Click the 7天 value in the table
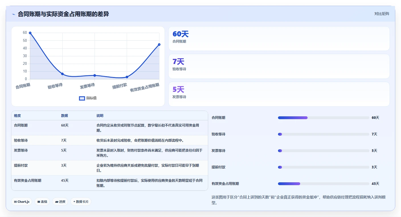 pyautogui.click(x=64, y=140)
